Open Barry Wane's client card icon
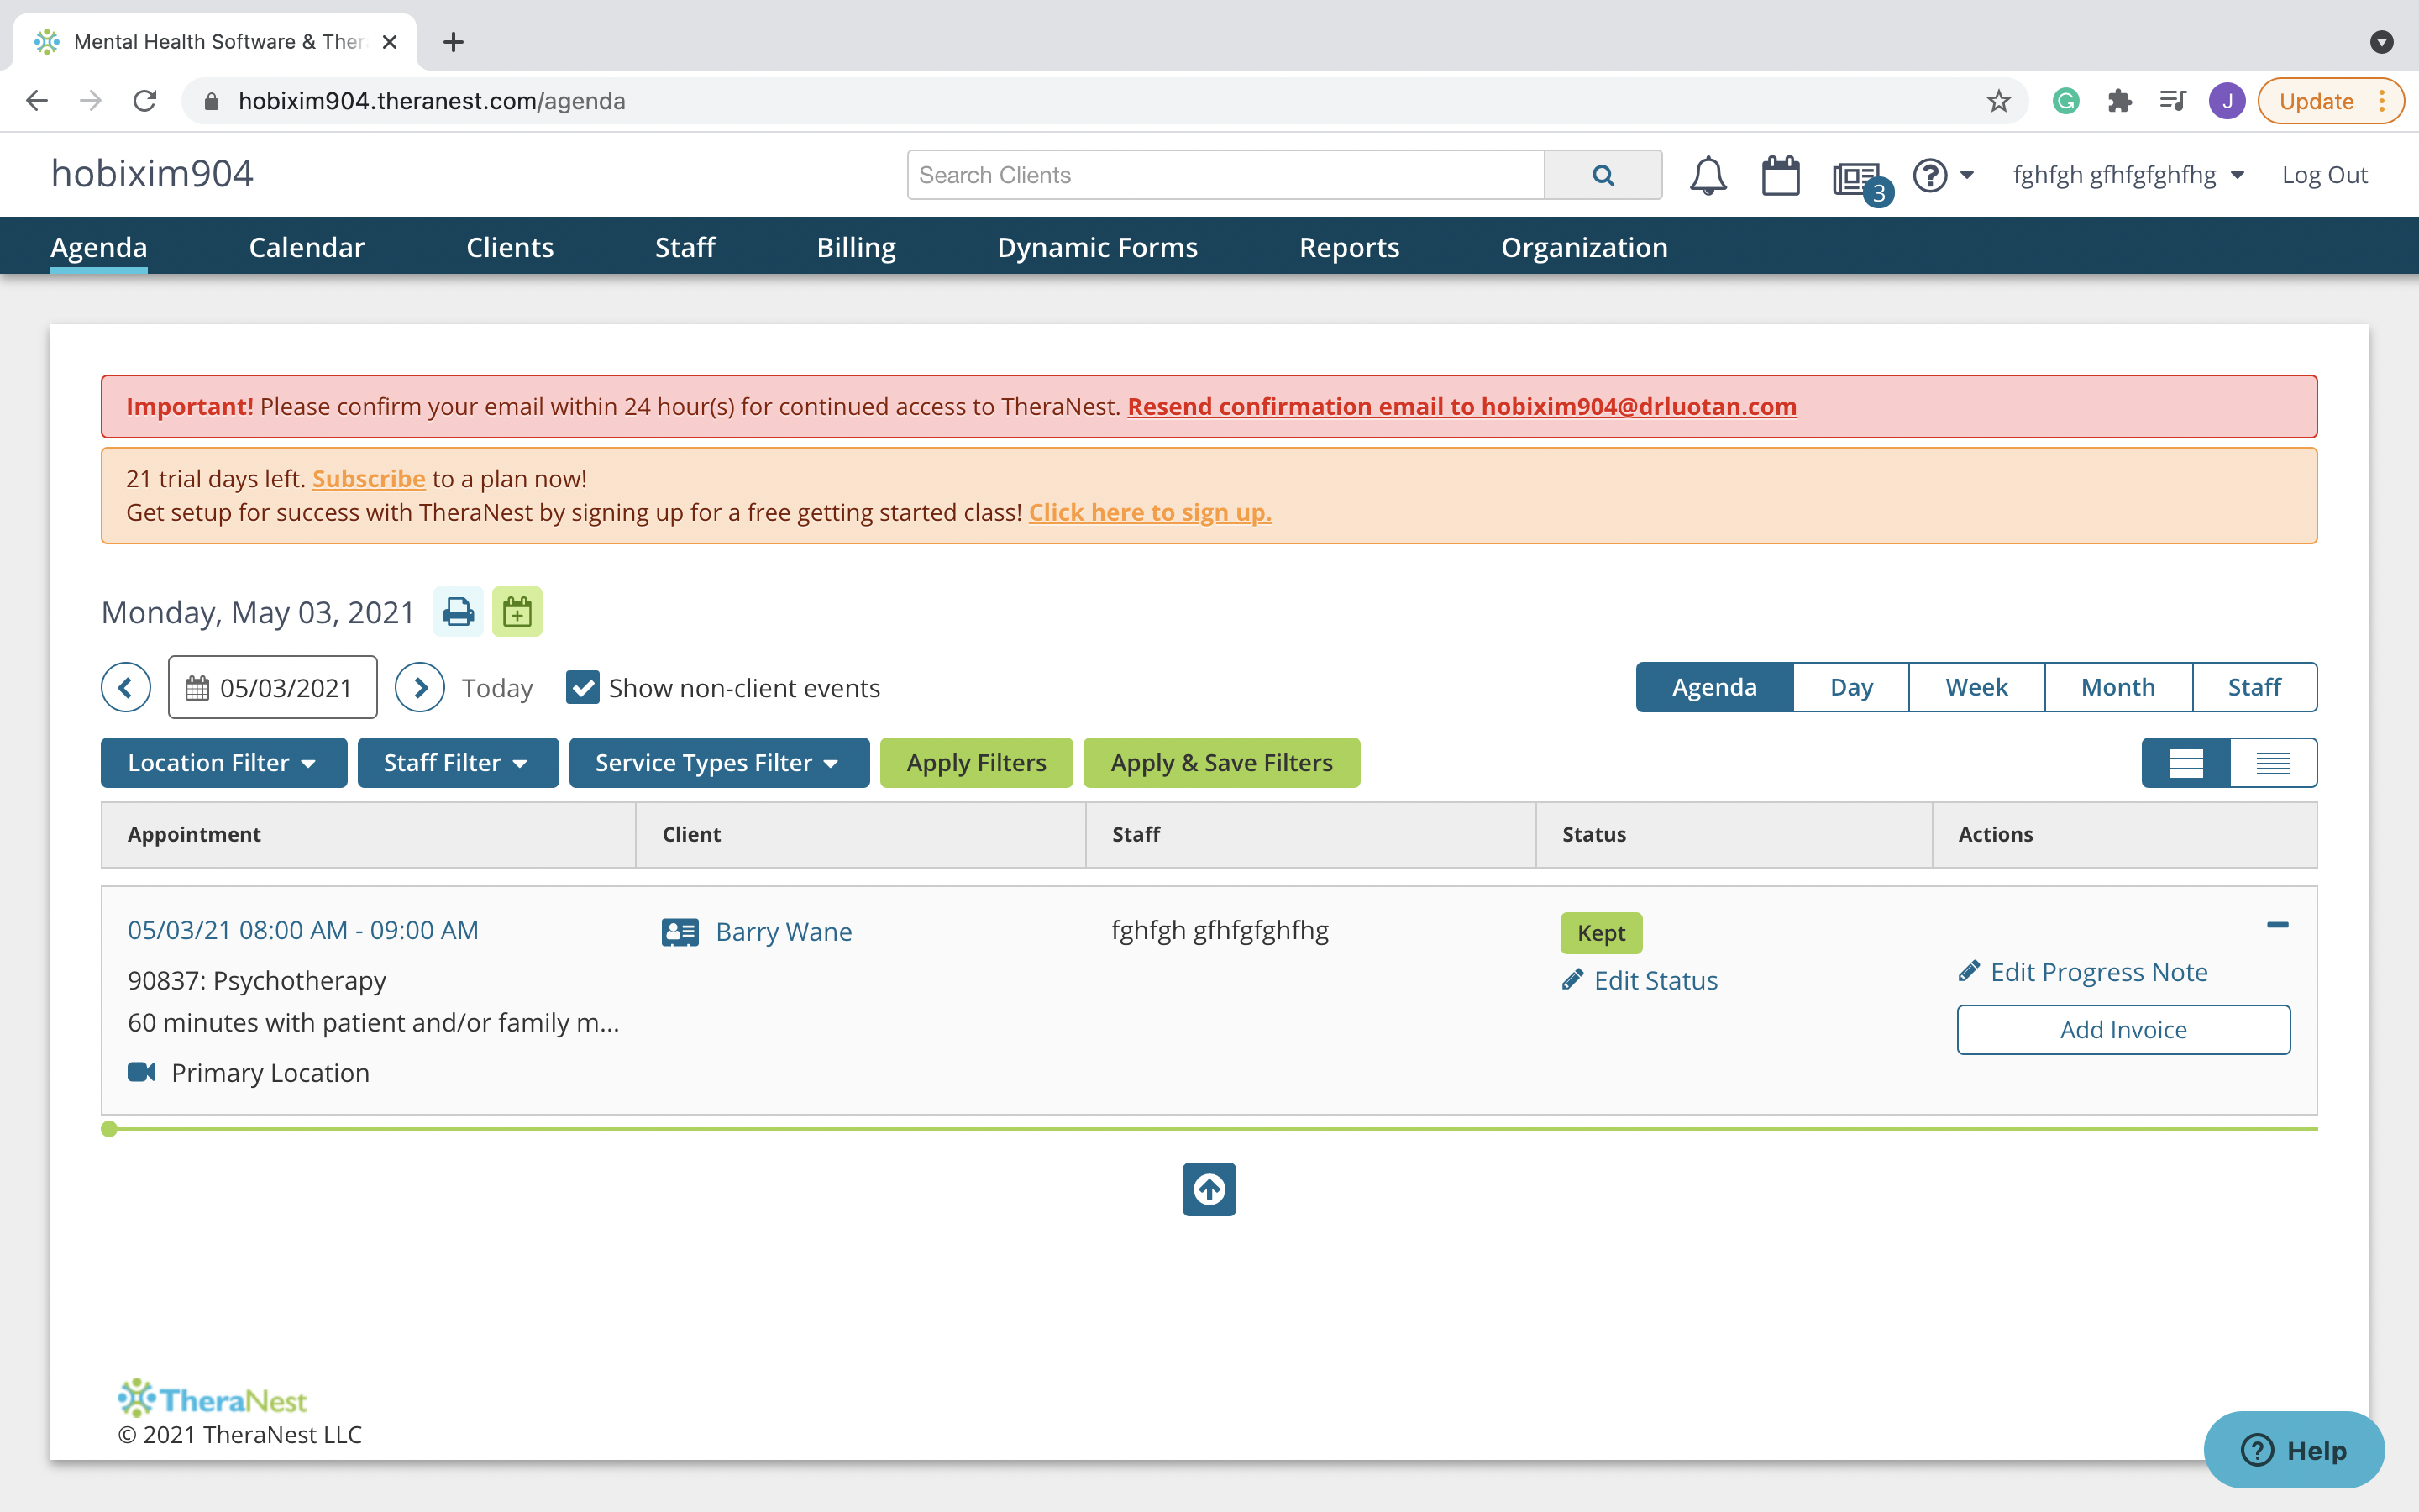2419x1512 pixels. point(680,932)
